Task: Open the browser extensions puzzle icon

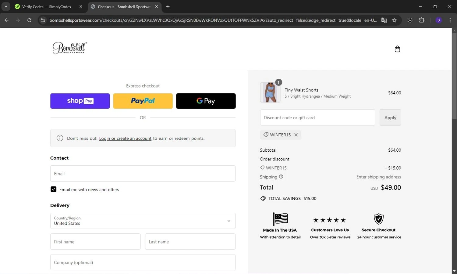Action: 422,20
